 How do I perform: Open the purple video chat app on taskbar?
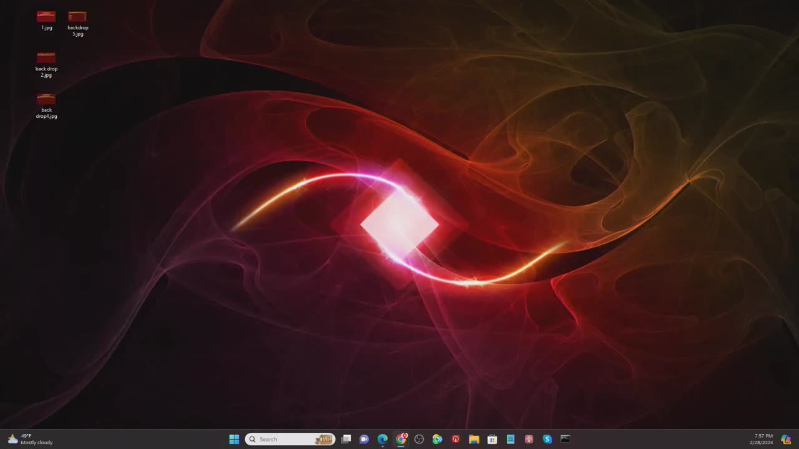[x=365, y=439]
